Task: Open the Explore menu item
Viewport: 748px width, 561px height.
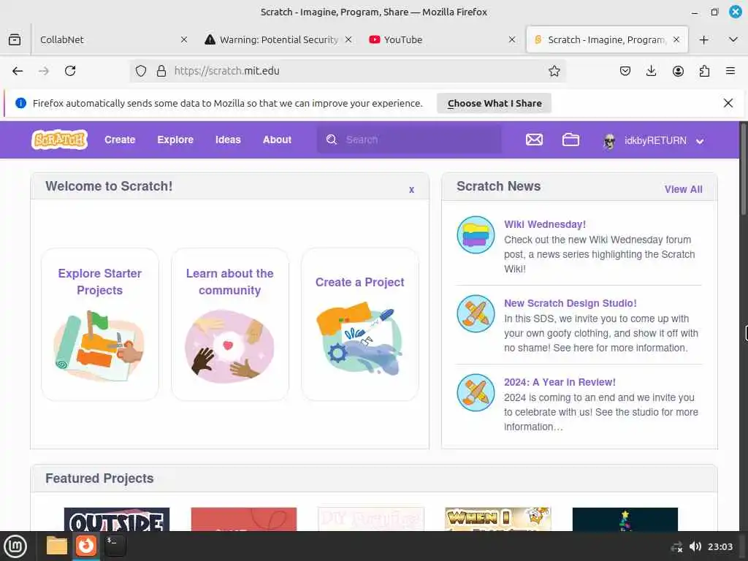Action: click(x=175, y=140)
